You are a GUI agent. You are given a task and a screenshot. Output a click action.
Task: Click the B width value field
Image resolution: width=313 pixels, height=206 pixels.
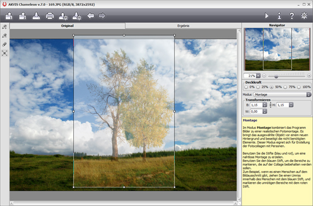pos(257,105)
